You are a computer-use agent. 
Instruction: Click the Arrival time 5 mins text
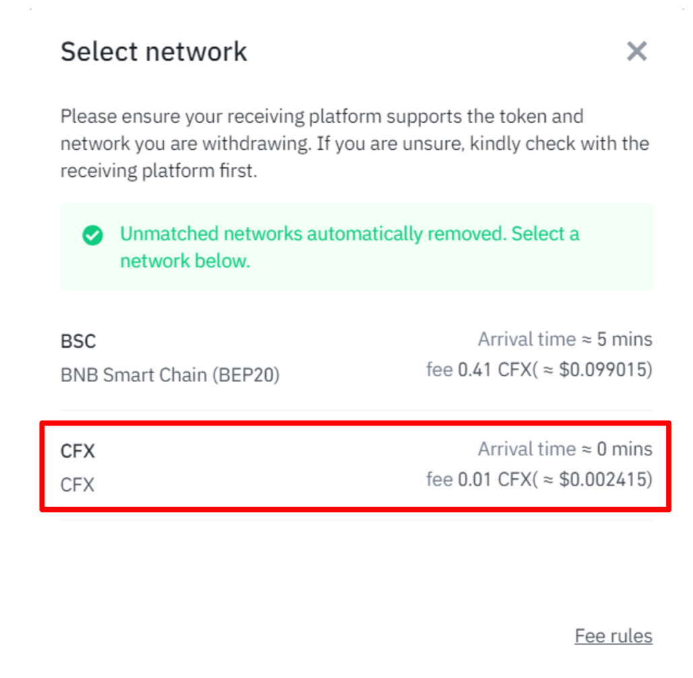pyautogui.click(x=565, y=339)
